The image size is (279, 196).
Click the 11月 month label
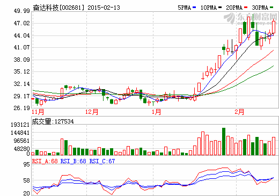coord(38,112)
